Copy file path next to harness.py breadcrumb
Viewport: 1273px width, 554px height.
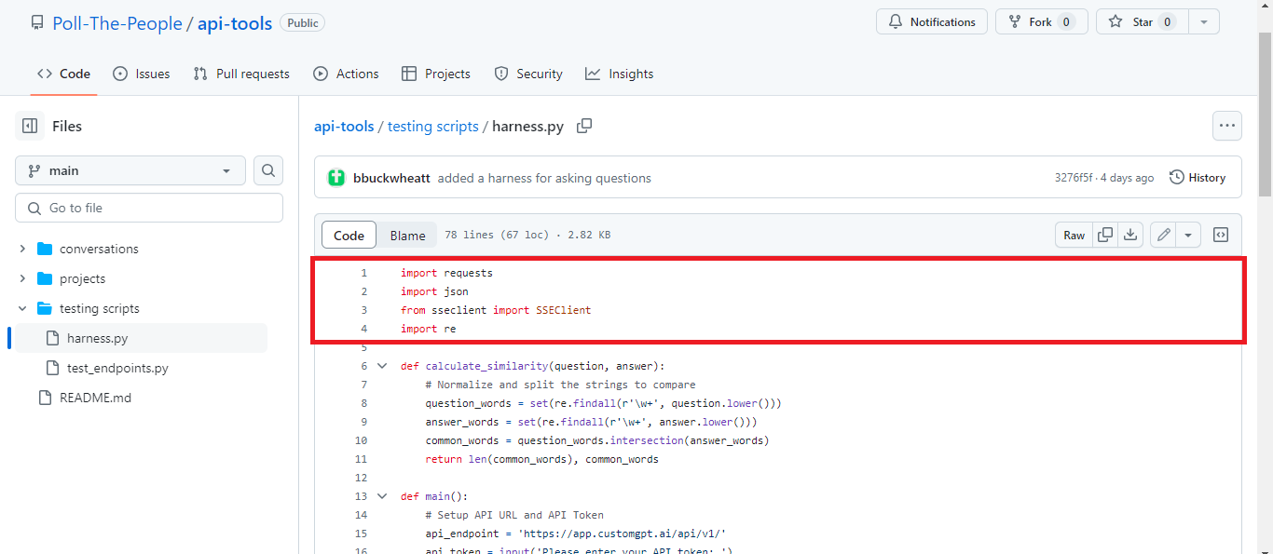click(x=584, y=126)
